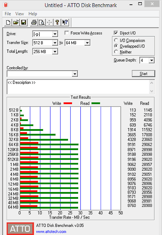Click the Print toolbar icon
The width and height of the screenshot is (162, 235).
pos(34,22)
